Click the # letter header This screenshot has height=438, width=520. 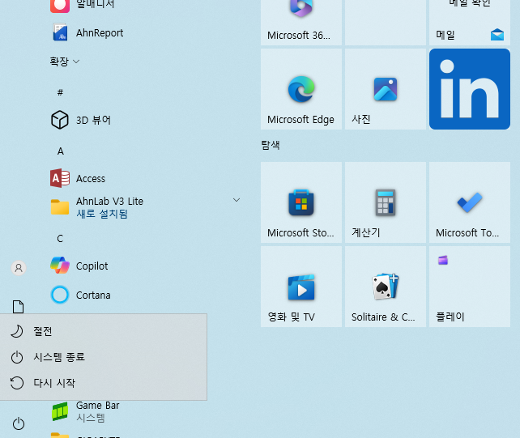coord(60,92)
